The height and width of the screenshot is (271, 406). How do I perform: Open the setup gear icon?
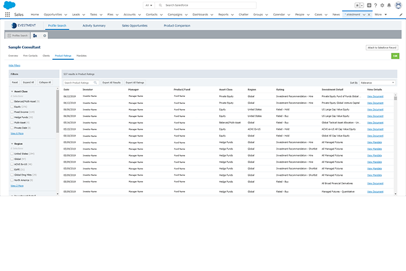(x=382, y=5)
